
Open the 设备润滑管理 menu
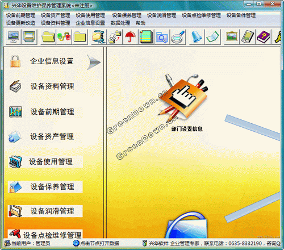point(161,15)
